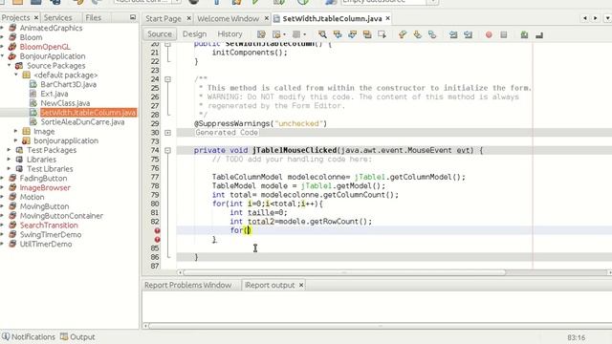Click Find Previous Occurrence icon

pos(338,34)
